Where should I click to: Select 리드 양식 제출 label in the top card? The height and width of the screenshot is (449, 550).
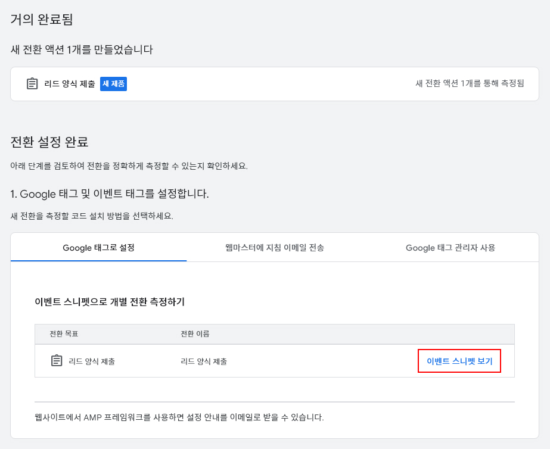tap(70, 84)
